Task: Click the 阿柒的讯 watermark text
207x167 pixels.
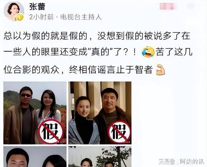Action: pos(192,162)
